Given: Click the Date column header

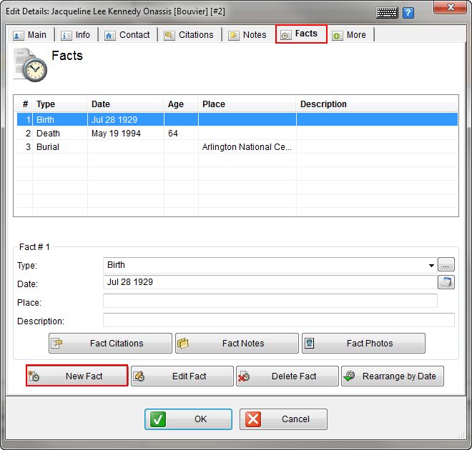Looking at the screenshot, I should (x=126, y=104).
